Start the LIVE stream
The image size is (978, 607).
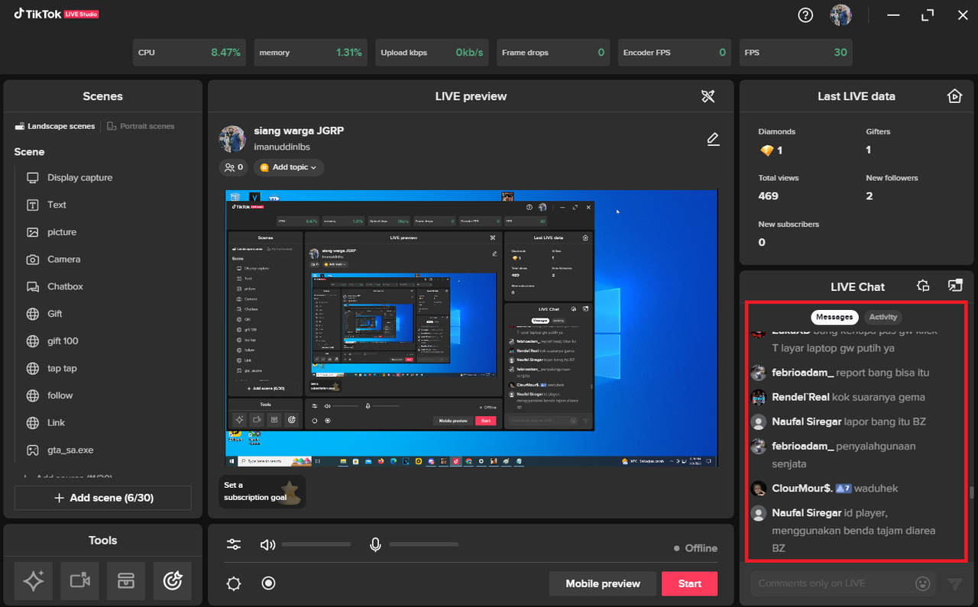coord(689,583)
